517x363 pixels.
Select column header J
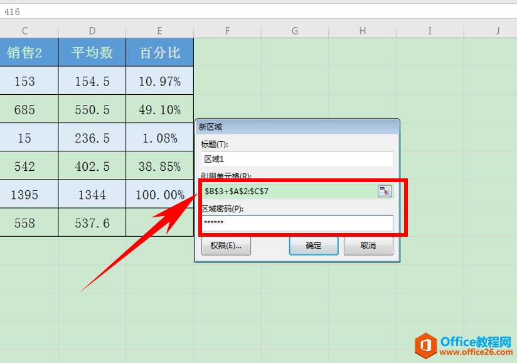(x=497, y=30)
